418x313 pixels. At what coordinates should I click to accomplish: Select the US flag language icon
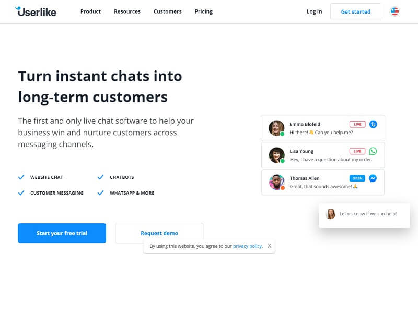pos(396,11)
